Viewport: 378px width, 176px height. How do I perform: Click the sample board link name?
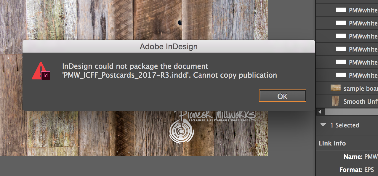point(360,89)
